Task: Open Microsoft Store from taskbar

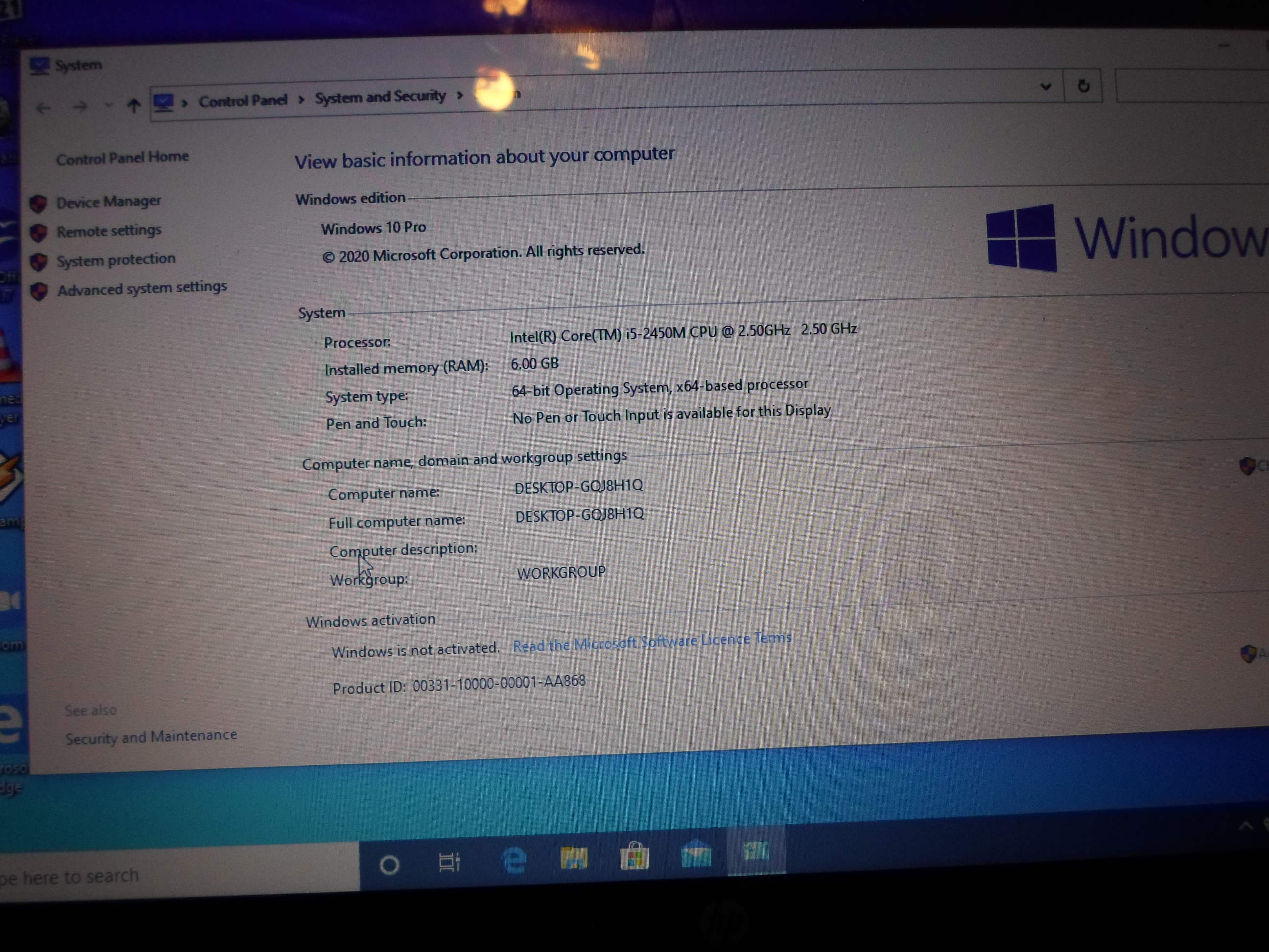Action: (634, 856)
